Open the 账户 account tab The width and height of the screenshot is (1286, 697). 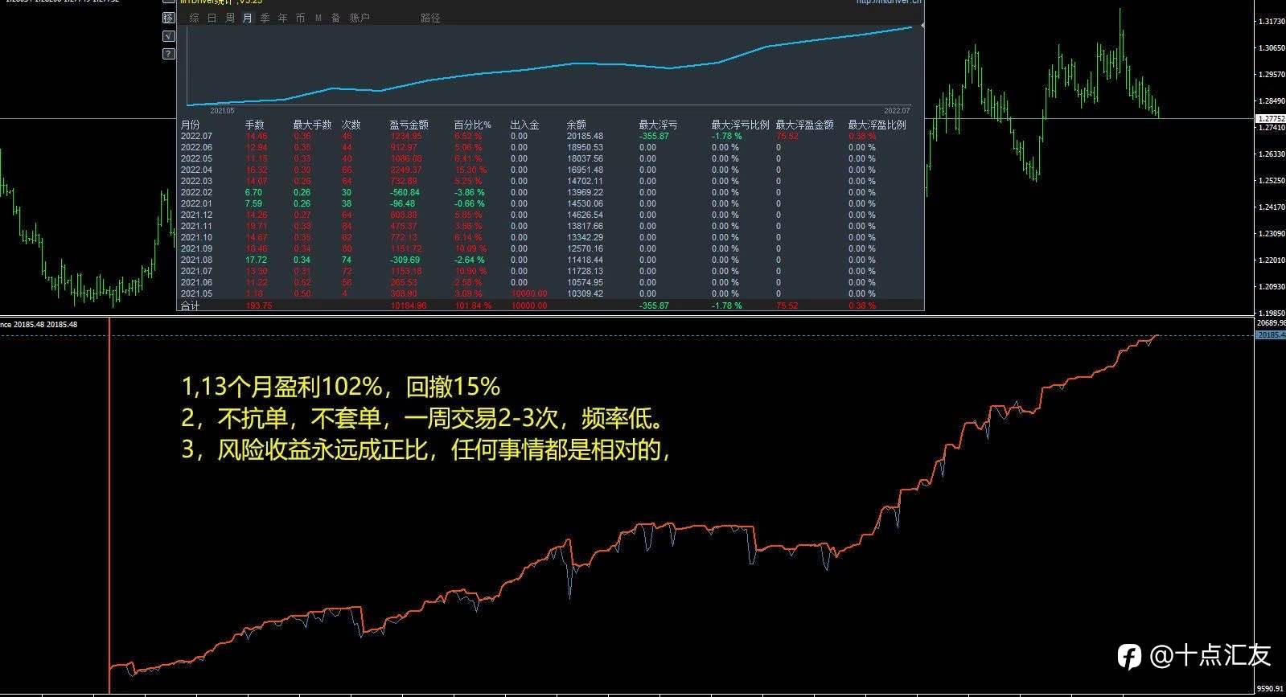point(360,18)
